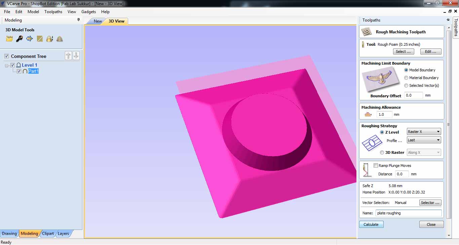Collapse the Level 1 tree node

click(7, 65)
